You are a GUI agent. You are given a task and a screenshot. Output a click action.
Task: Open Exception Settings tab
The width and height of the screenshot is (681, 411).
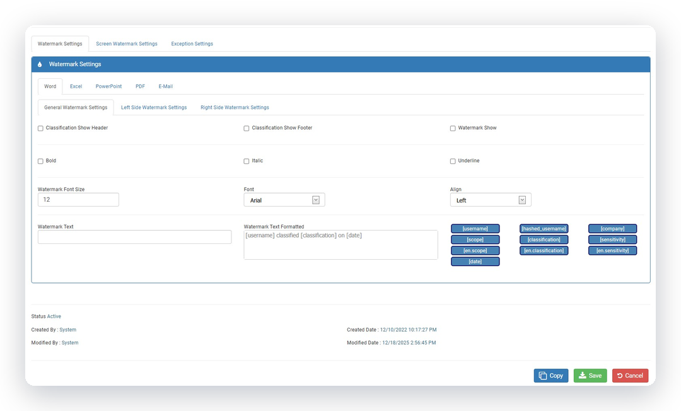pos(192,44)
